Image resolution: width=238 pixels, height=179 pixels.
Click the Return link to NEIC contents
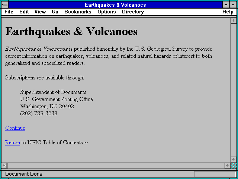click(x=13, y=142)
